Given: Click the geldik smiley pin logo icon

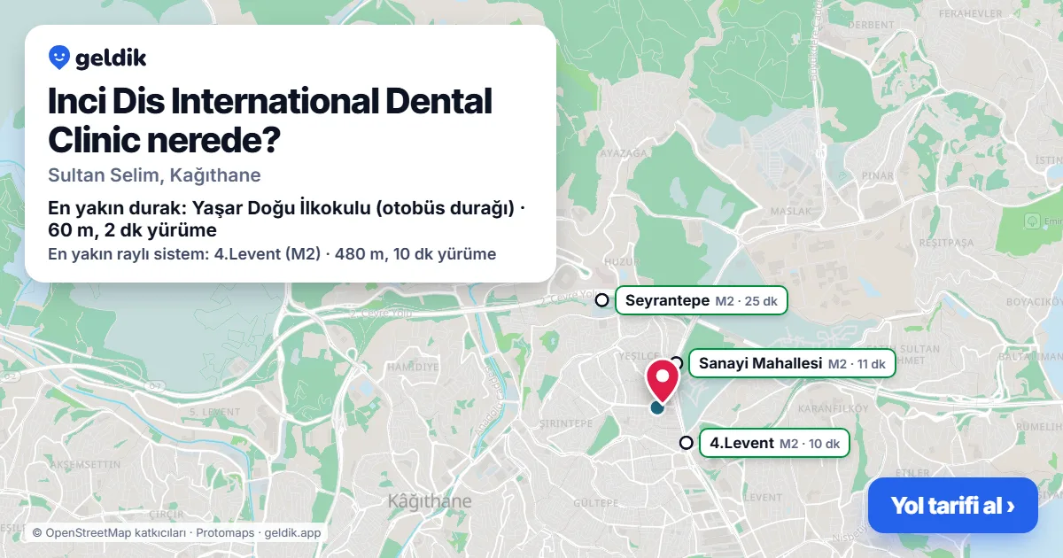Looking at the screenshot, I should click(59, 58).
